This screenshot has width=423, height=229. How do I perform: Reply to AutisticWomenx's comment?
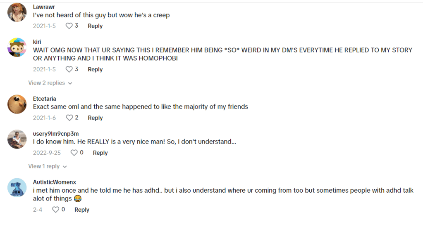(82, 210)
